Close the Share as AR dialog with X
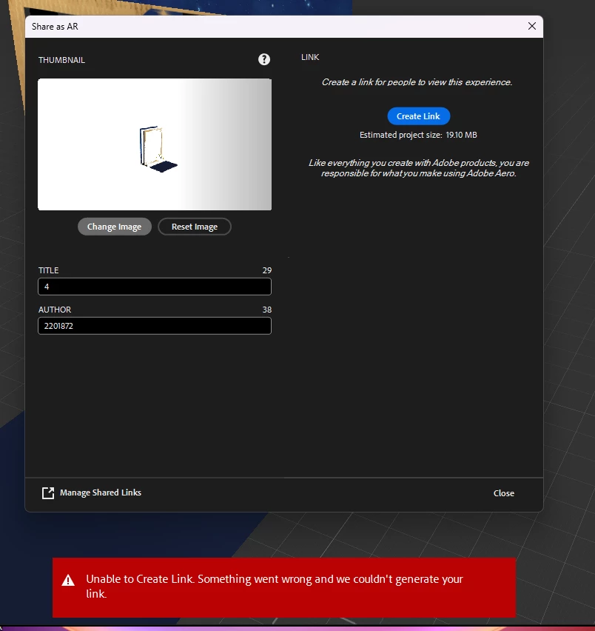The height and width of the screenshot is (631, 595). tap(532, 26)
